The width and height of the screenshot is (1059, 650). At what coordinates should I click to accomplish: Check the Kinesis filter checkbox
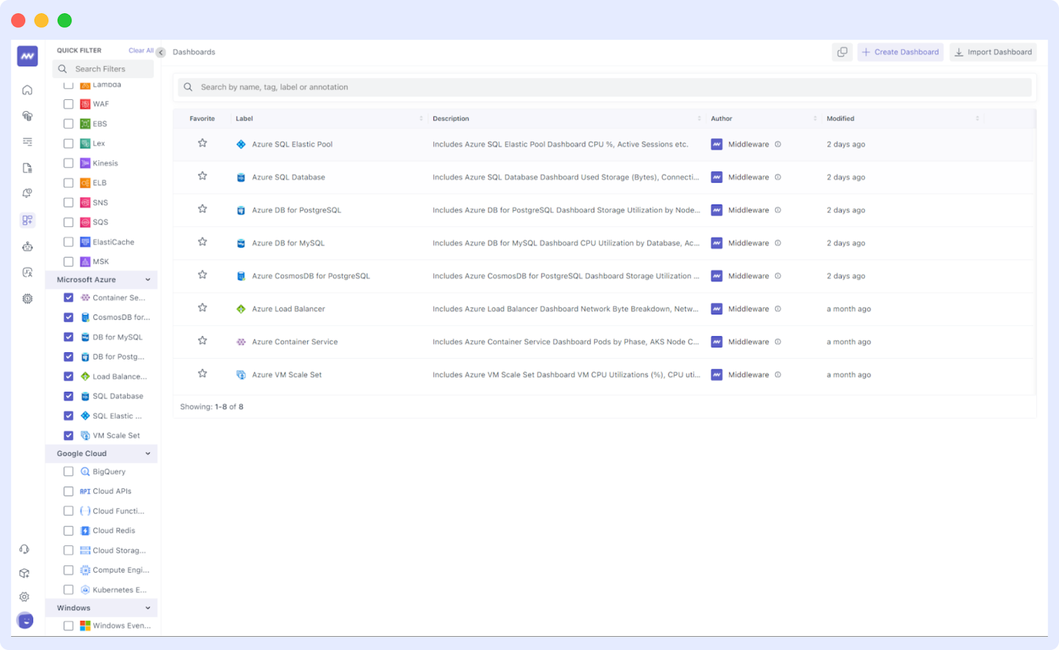[68, 163]
